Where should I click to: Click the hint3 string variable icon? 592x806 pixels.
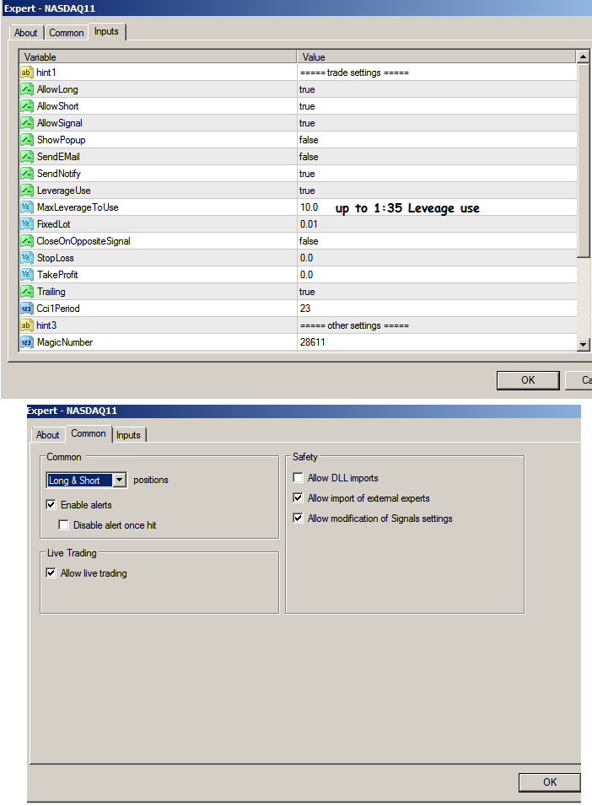pyautogui.click(x=27, y=325)
